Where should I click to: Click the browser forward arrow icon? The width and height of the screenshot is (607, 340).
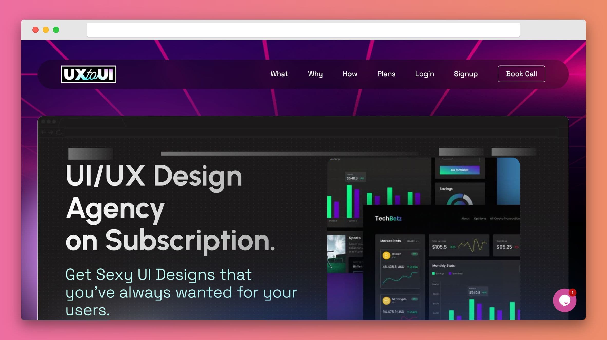pos(50,132)
